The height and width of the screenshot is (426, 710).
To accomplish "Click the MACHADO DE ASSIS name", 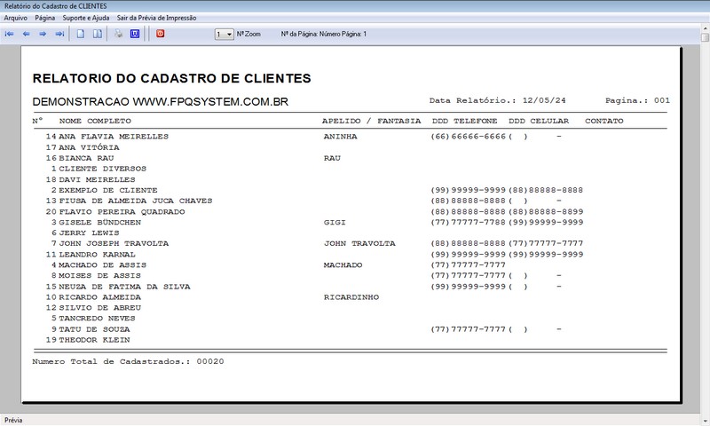I will tap(102, 264).
